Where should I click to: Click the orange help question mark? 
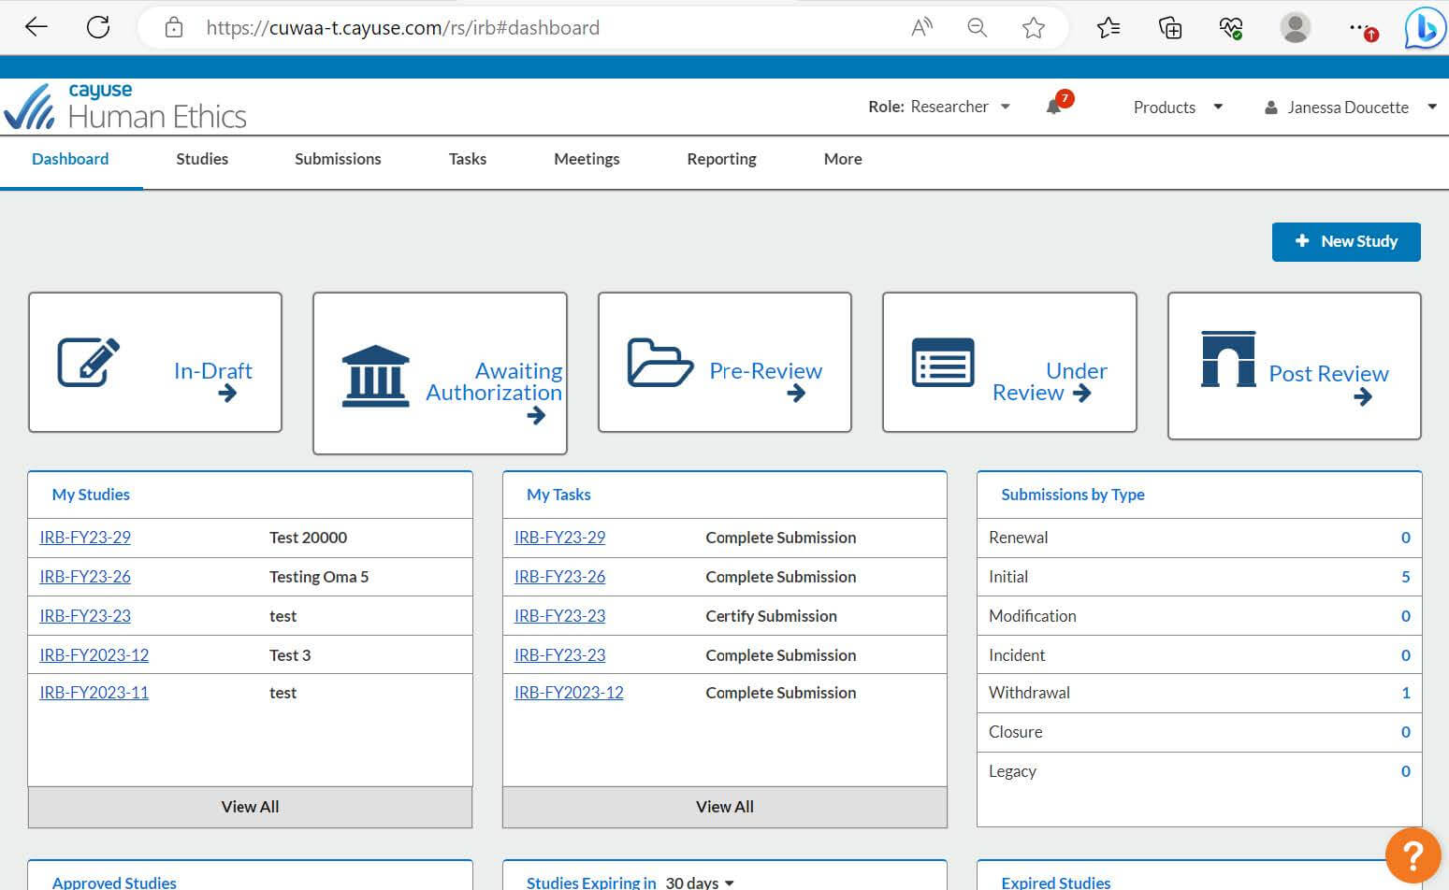point(1413,854)
